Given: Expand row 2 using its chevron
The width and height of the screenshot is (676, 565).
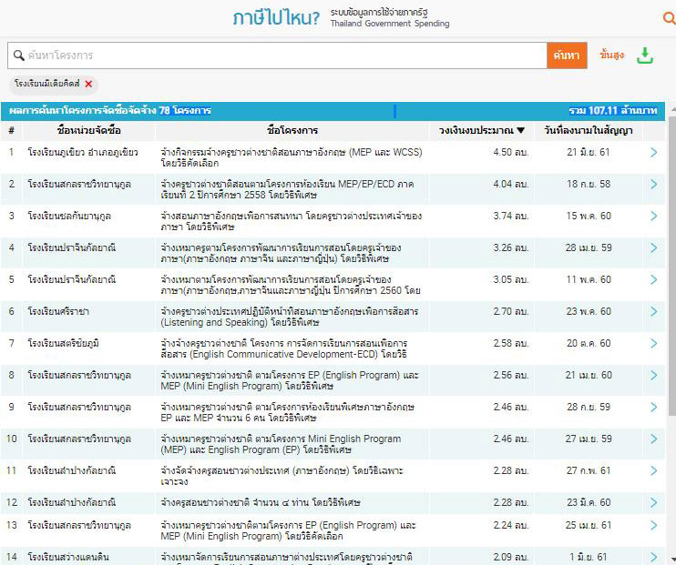Looking at the screenshot, I should coord(653,184).
